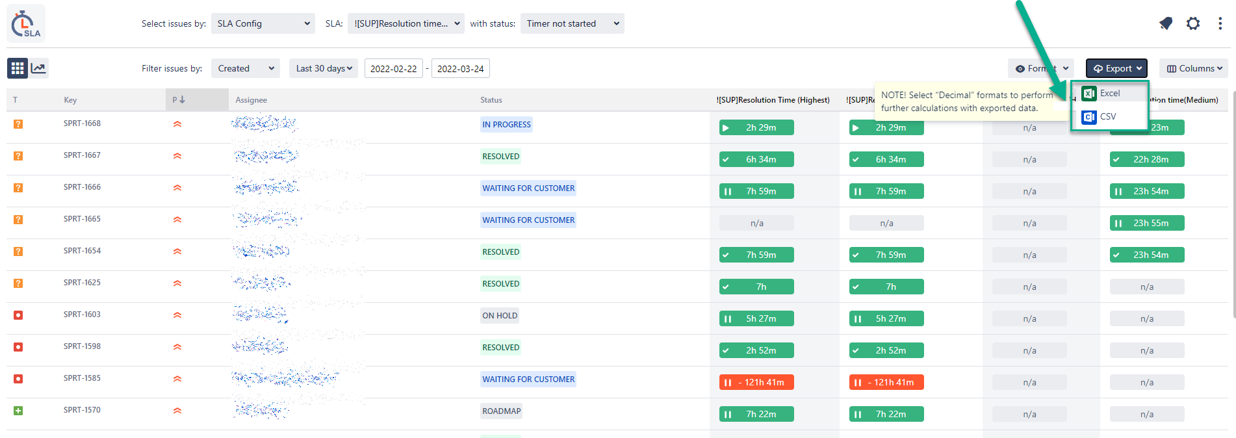This screenshot has height=438, width=1236.
Task: Click 22h 28m timer in Medium column
Action: (x=1147, y=159)
